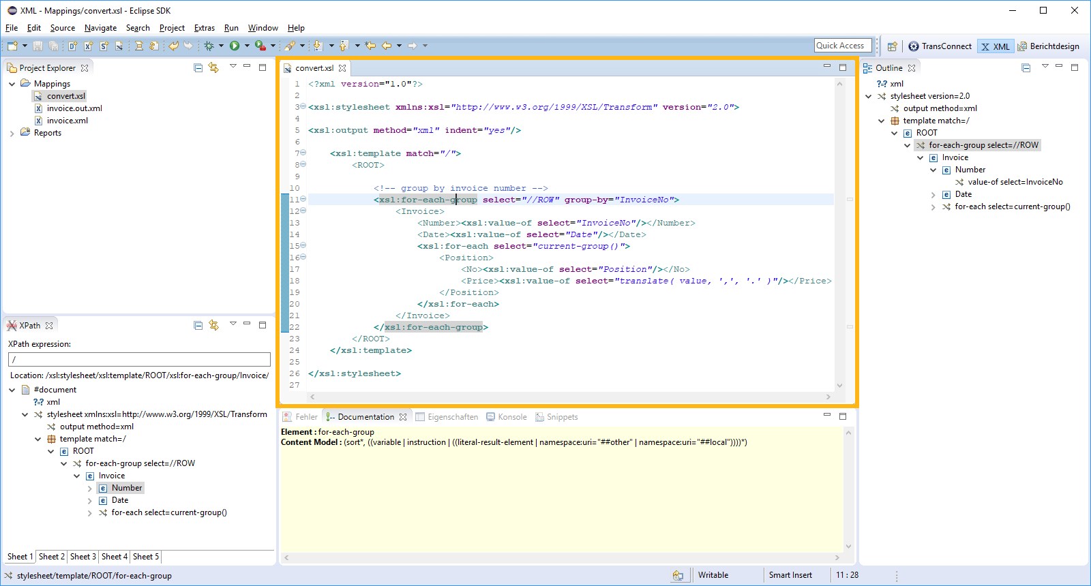Switch to the Fehler tab
Image resolution: width=1091 pixels, height=586 pixels.
point(301,417)
